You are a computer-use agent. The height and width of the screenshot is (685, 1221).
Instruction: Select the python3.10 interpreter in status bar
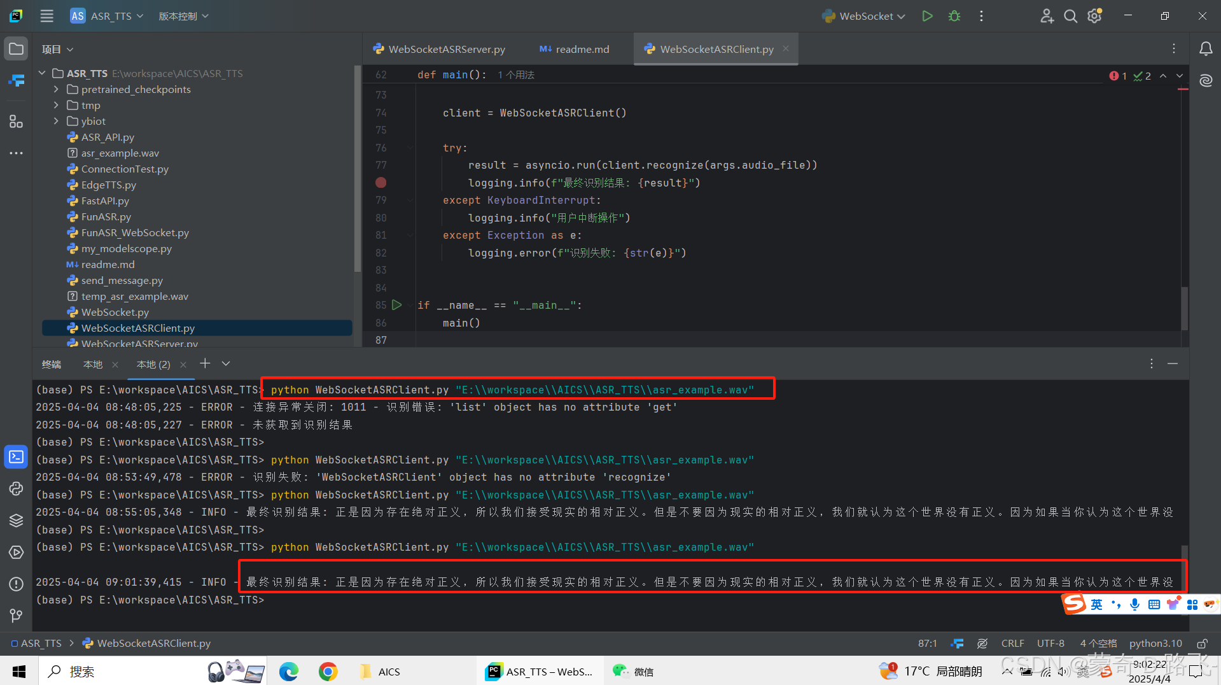coord(1155,643)
